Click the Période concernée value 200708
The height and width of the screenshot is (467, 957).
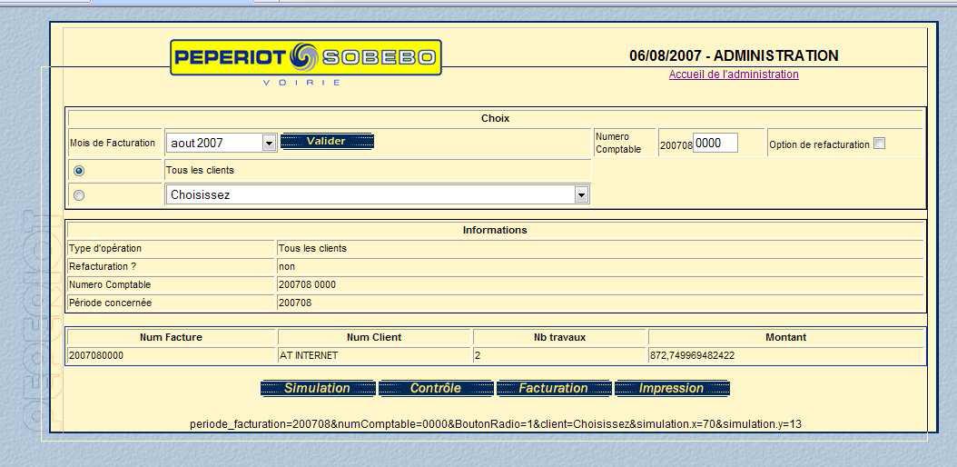(x=295, y=303)
